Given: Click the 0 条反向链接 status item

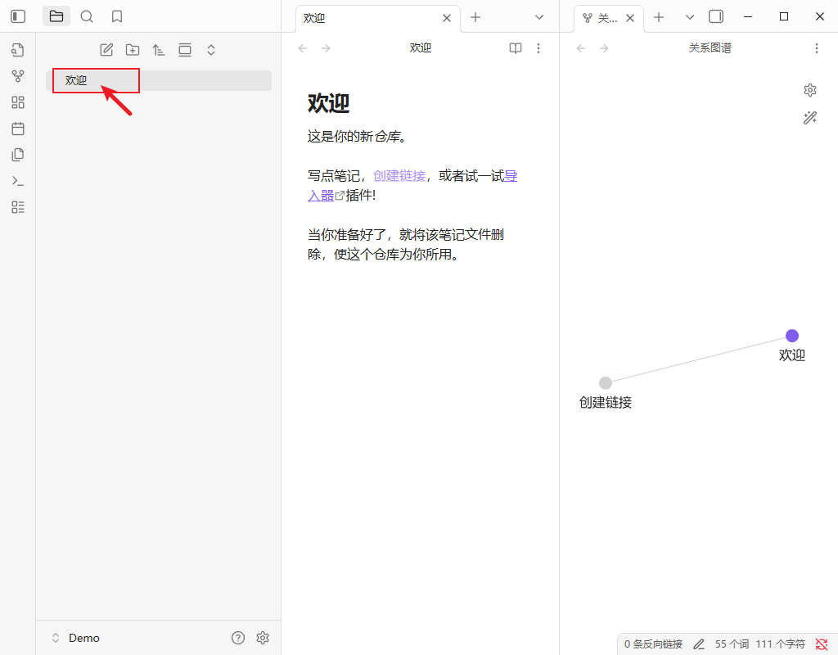Looking at the screenshot, I should [x=653, y=644].
